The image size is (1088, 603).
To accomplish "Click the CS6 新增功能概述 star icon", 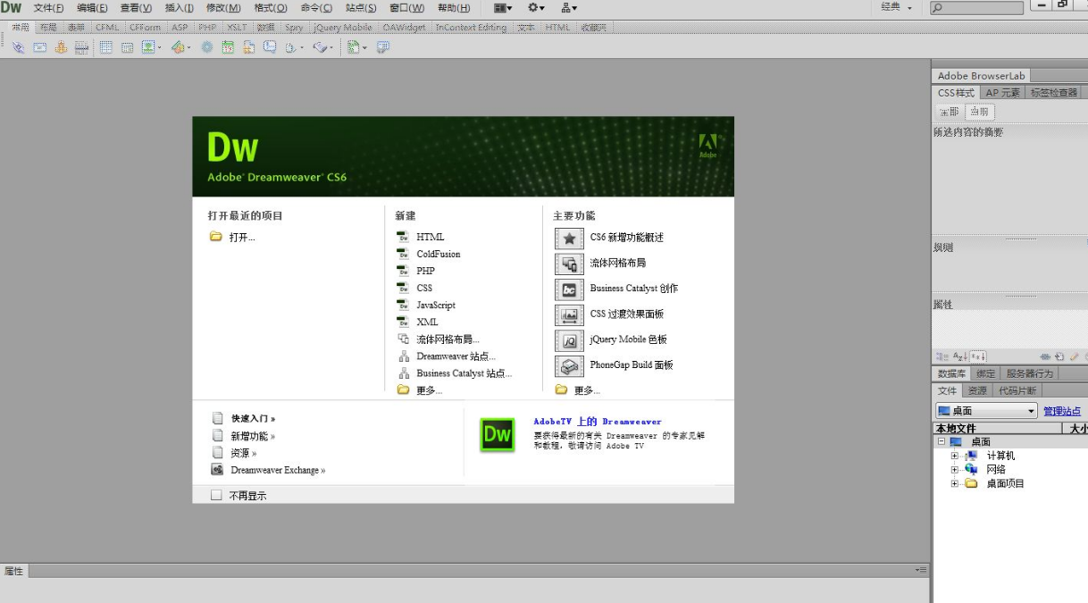I will (569, 239).
